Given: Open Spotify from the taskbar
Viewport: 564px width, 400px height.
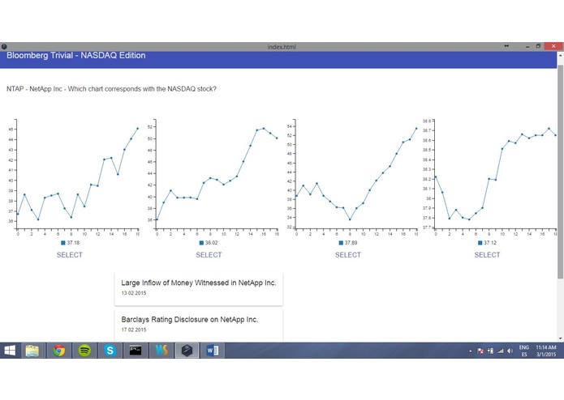Looking at the screenshot, I should tap(84, 351).
